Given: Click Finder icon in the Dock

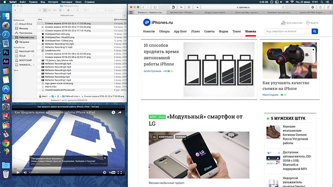Looking at the screenshot, I should tap(6, 16).
